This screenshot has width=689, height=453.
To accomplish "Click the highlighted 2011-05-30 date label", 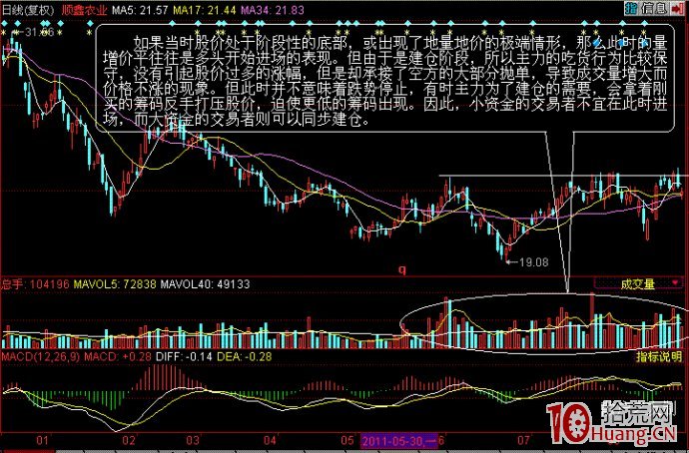I will pos(401,440).
